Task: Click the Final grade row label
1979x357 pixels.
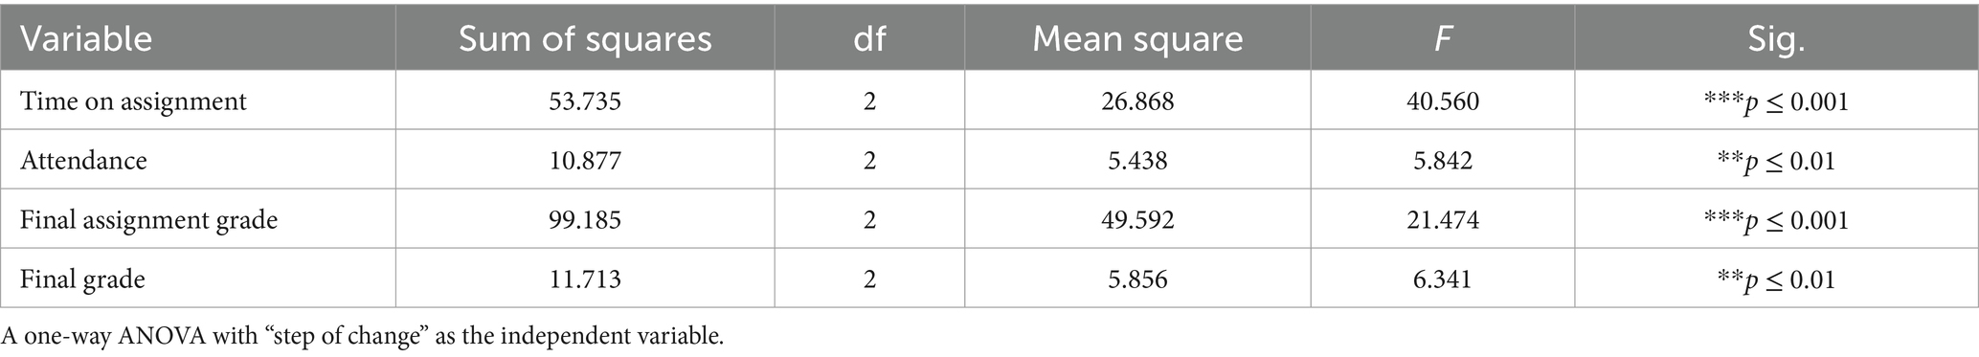Action: [82, 279]
